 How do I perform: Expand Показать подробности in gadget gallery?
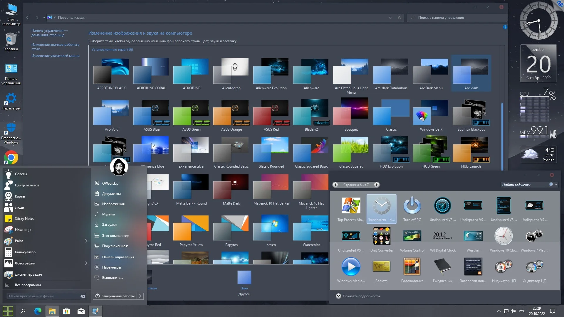pos(338,296)
